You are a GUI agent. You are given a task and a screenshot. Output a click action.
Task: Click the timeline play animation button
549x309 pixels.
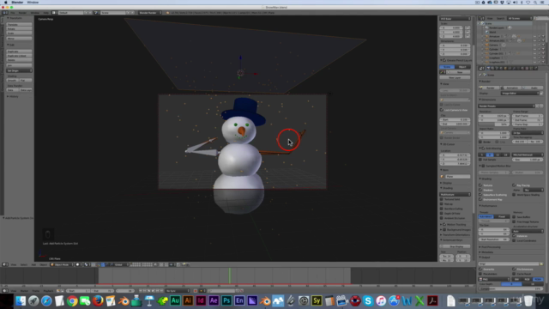point(153,291)
